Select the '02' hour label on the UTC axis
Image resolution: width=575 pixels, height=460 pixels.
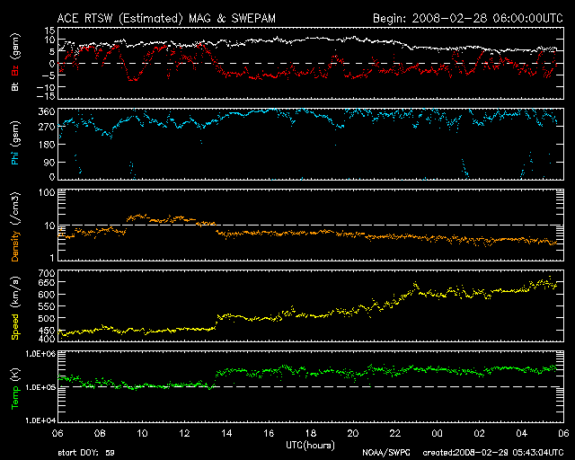click(x=479, y=434)
